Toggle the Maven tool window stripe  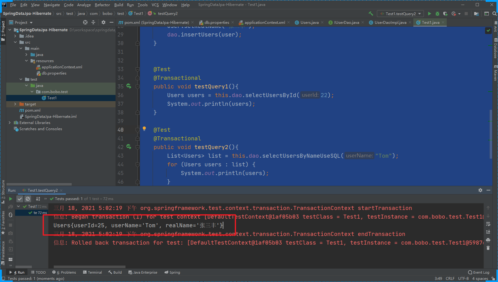coord(495,73)
